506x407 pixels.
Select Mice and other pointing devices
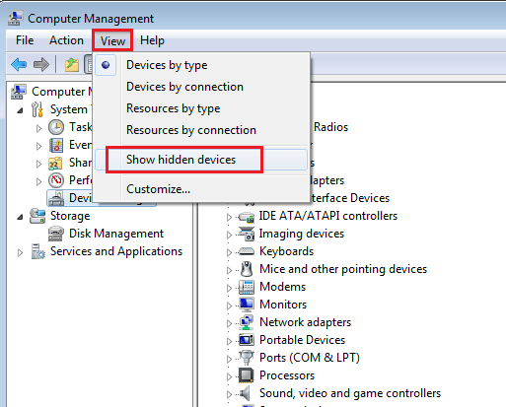343,269
